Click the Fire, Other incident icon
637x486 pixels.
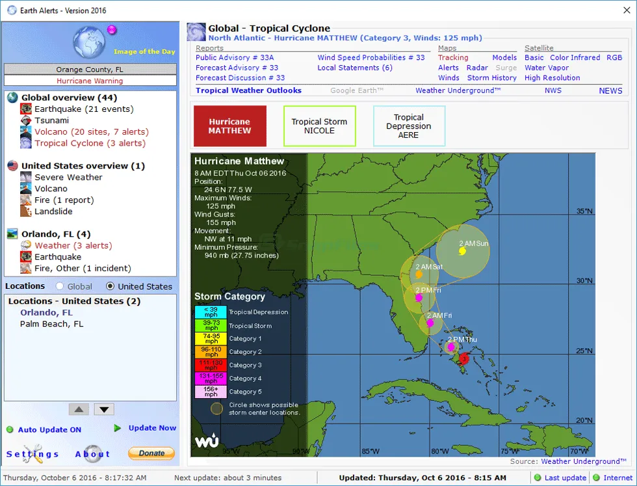(25, 269)
